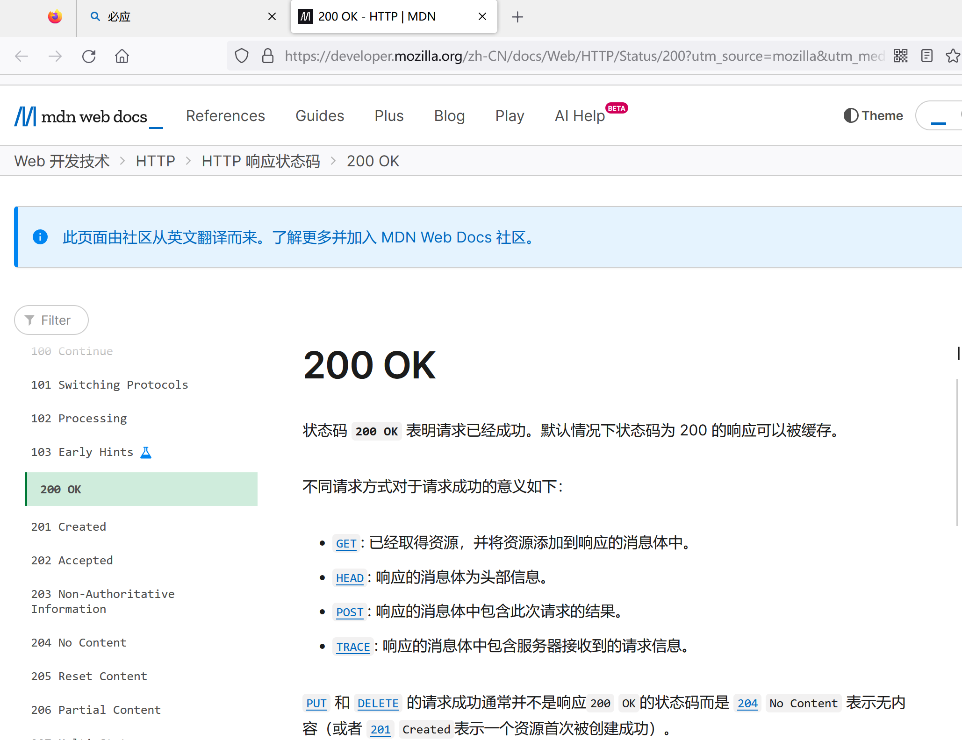The image size is (962, 740).
Task: Bookmark this page via the star icon
Action: pos(953,56)
